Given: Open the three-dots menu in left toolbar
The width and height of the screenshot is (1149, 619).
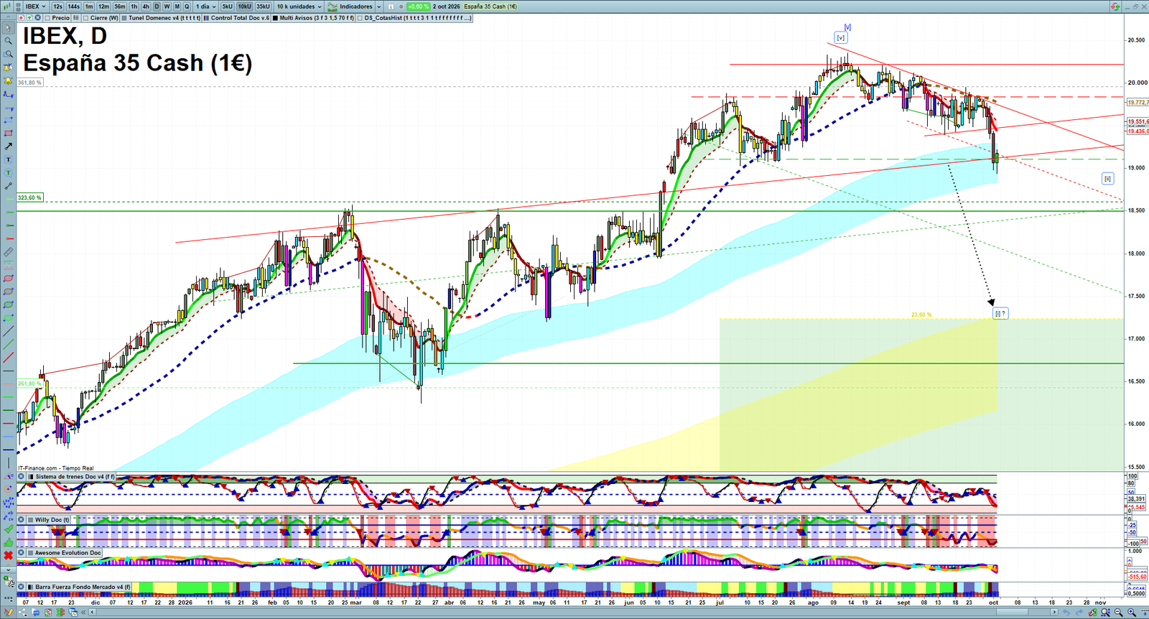Looking at the screenshot, I should (x=8, y=599).
